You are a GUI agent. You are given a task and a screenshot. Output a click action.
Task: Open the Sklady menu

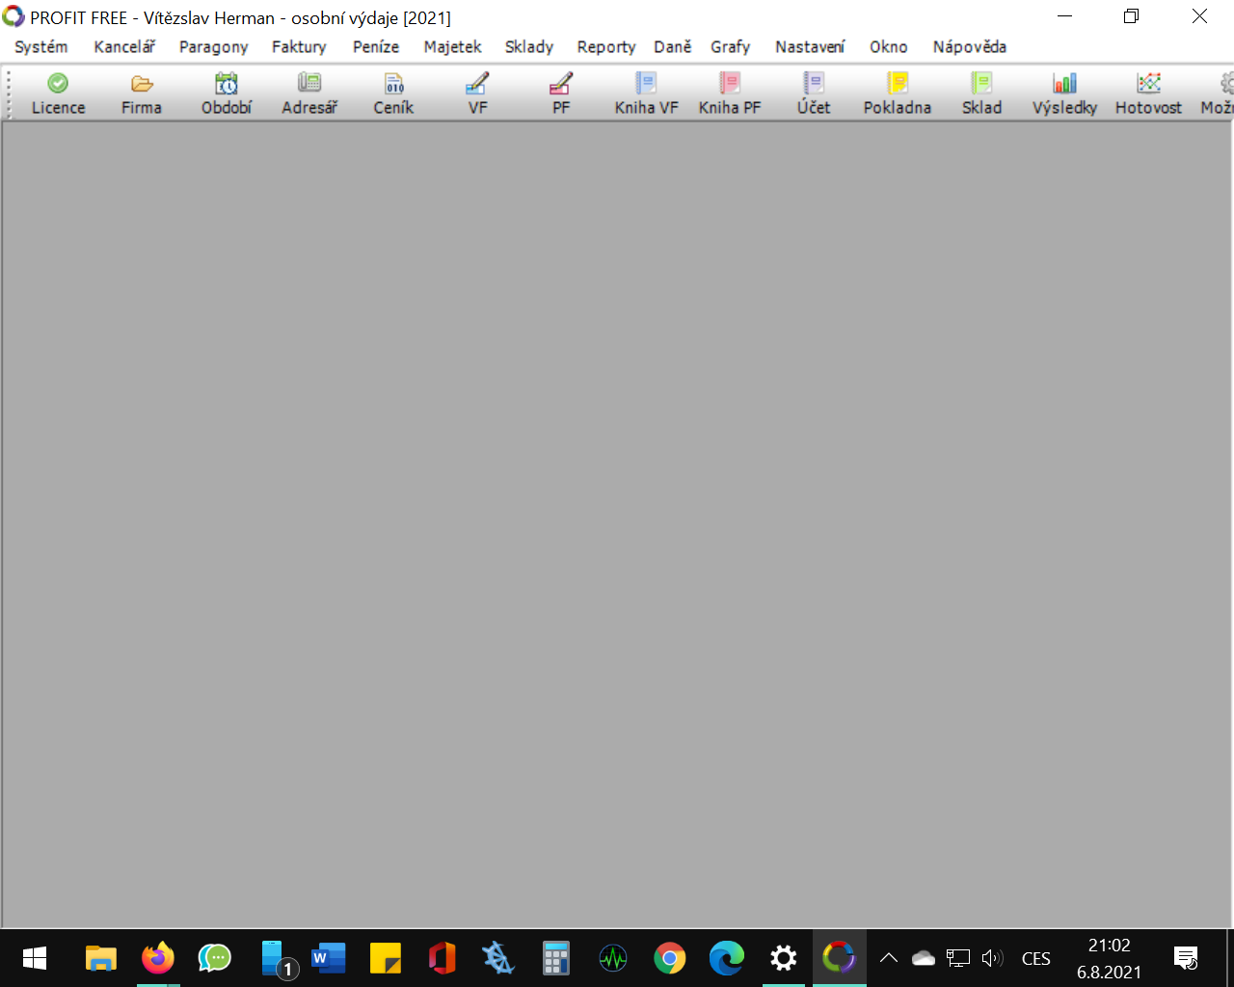(x=529, y=46)
